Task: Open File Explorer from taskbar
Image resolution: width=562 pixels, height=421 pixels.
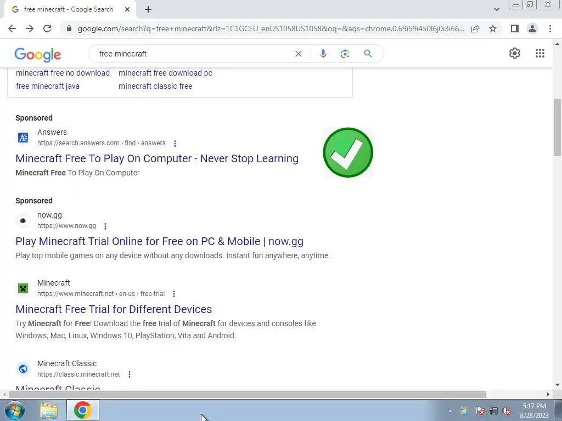Action: pos(49,410)
